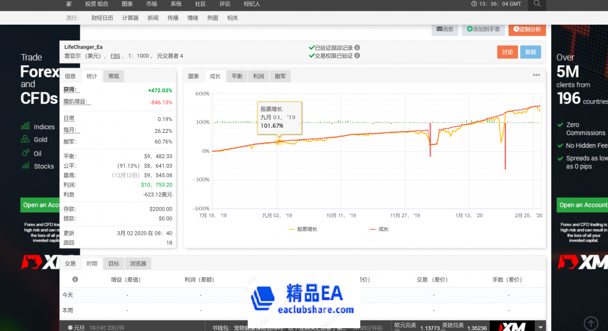Open chart options three-dot menu
Image resolution: width=608 pixels, height=331 pixels.
pyautogui.click(x=537, y=75)
